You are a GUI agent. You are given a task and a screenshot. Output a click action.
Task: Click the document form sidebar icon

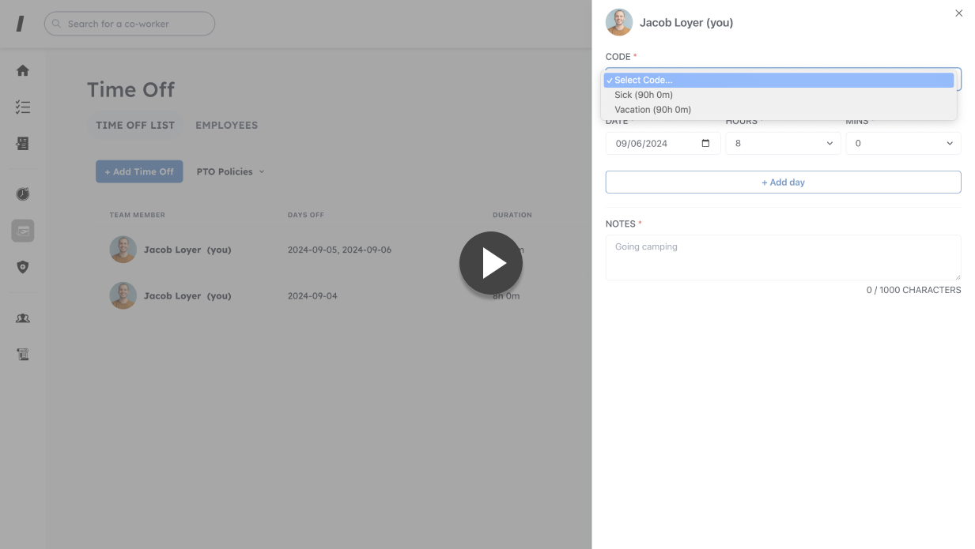(x=23, y=143)
